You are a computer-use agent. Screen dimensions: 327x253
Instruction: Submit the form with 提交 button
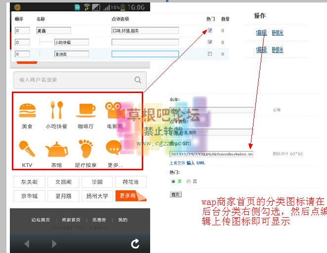point(175,195)
